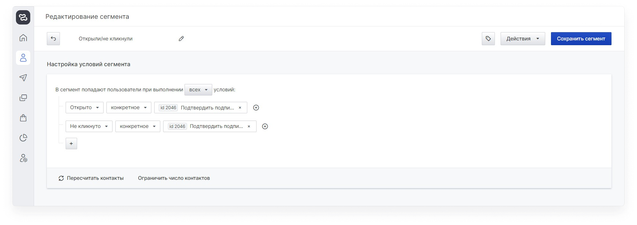This screenshot has width=637, height=225.
Task: Edit segment name with the pencil icon
Action: click(x=181, y=39)
